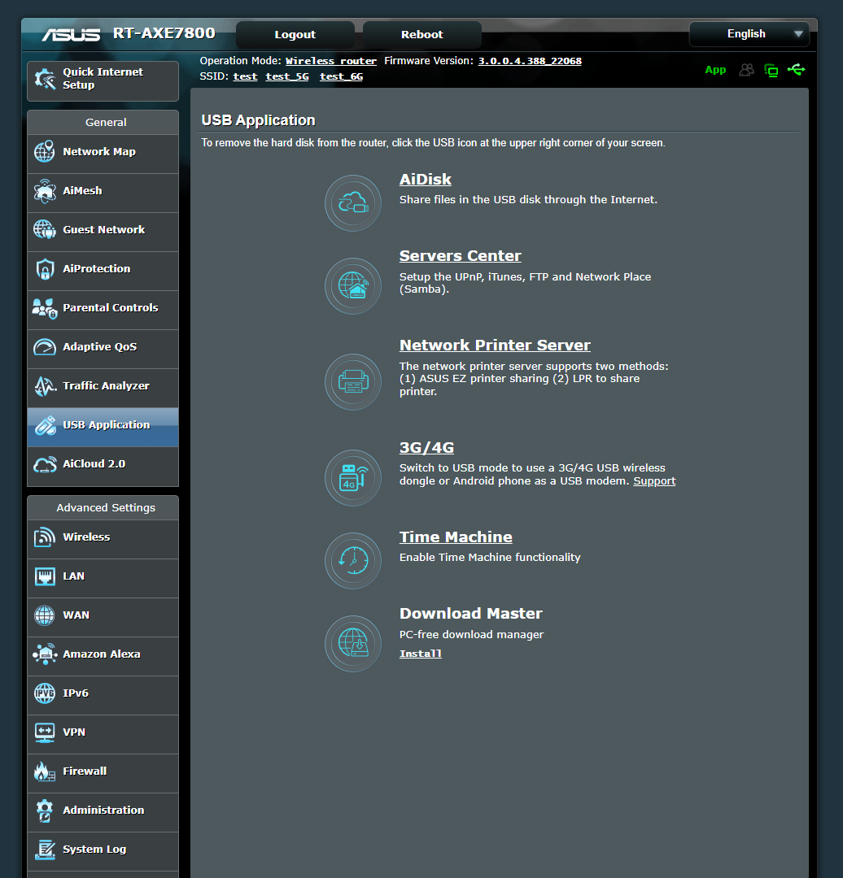Click the ASUS logo in header
The height and width of the screenshot is (878, 843).
point(71,35)
